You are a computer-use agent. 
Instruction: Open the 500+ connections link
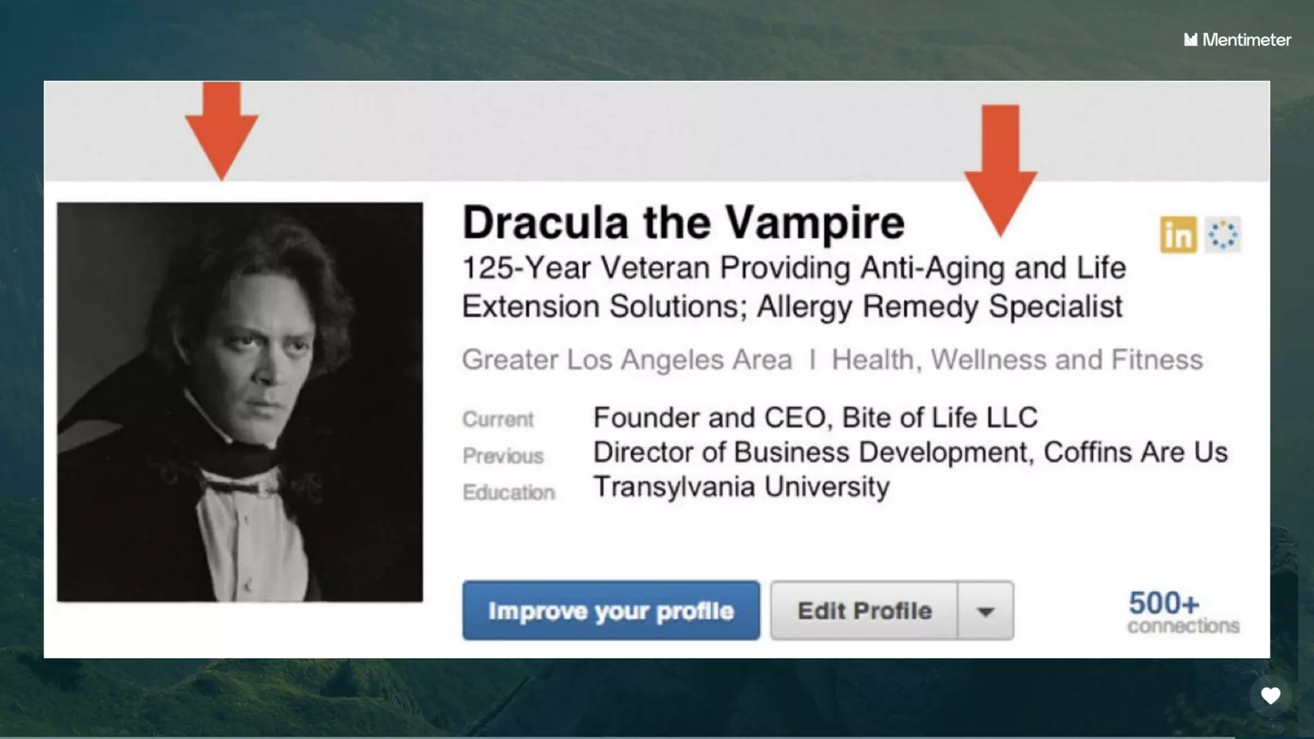pyautogui.click(x=1183, y=612)
